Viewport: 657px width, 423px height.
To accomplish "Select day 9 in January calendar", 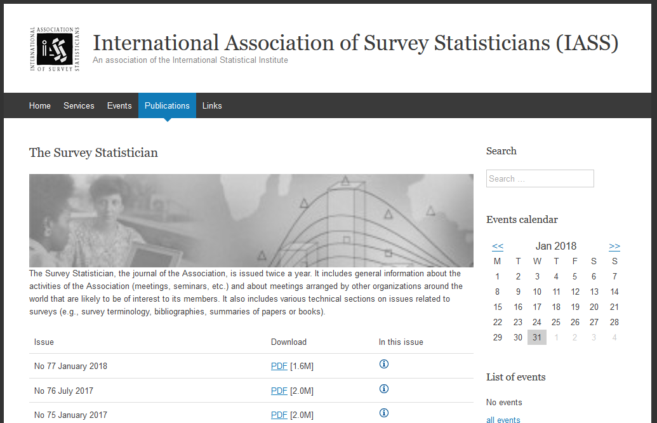I will [x=519, y=292].
